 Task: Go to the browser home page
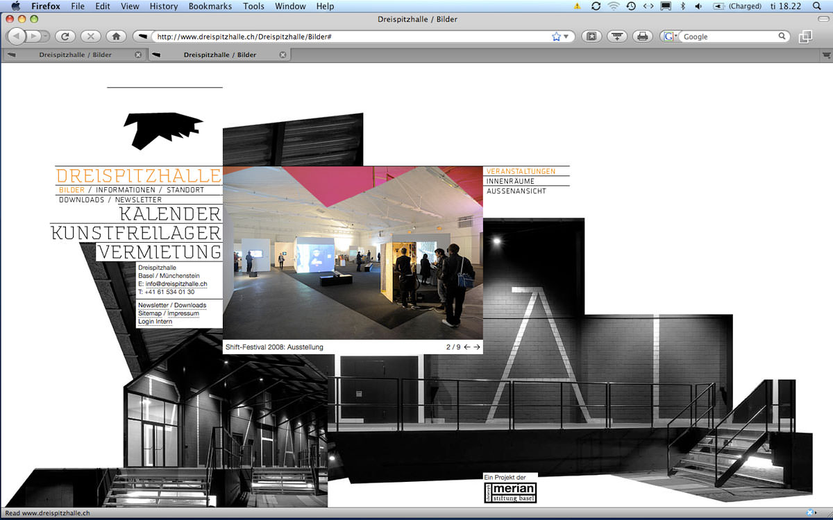117,36
